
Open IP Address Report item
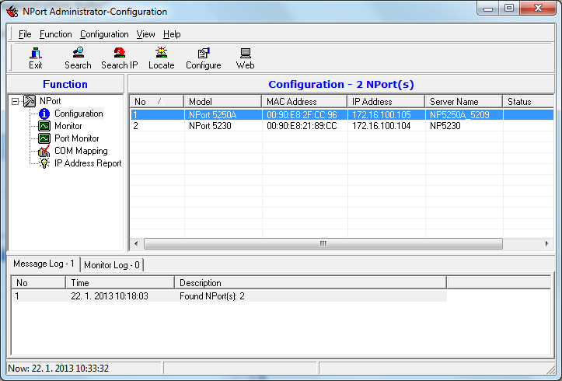click(x=87, y=163)
